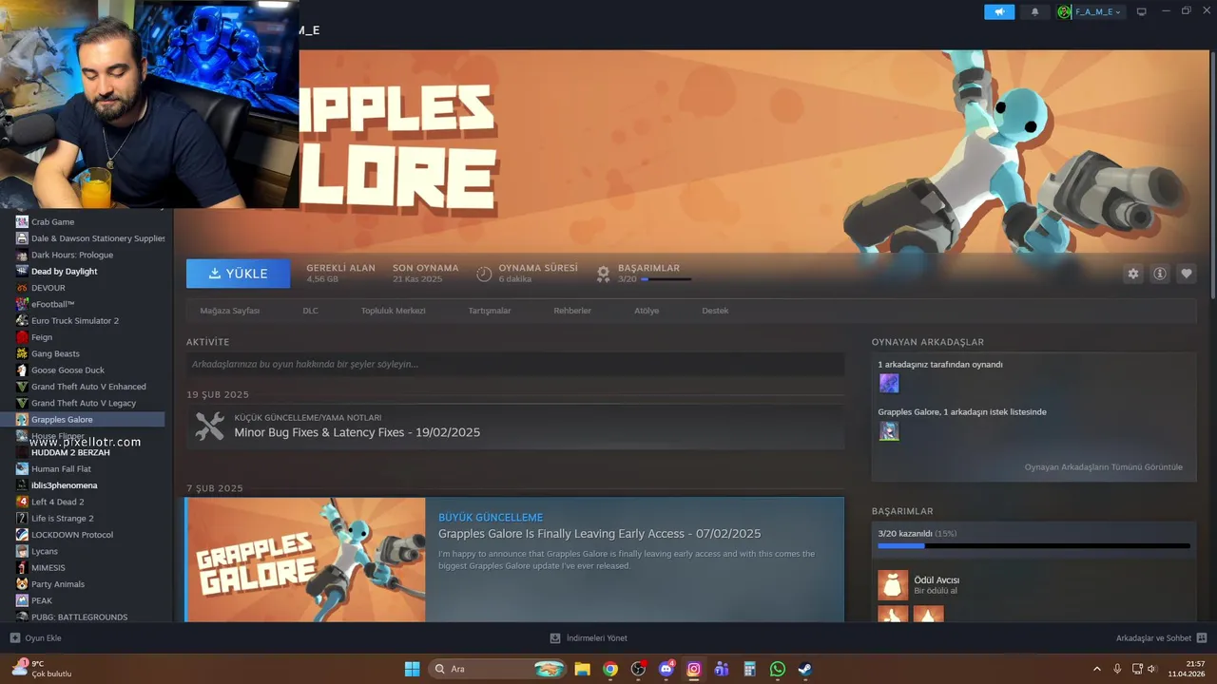This screenshot has width=1217, height=684.
Task: Click the wrench patch notes icon
Action: pyautogui.click(x=209, y=426)
